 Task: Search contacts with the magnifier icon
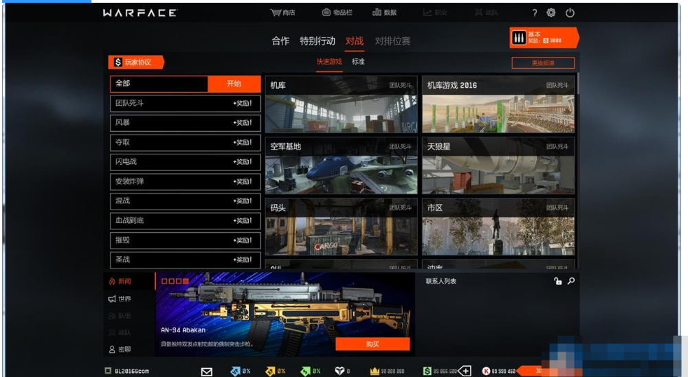coord(571,281)
